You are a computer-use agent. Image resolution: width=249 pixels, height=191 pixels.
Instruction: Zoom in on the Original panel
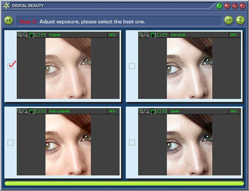pos(19,34)
